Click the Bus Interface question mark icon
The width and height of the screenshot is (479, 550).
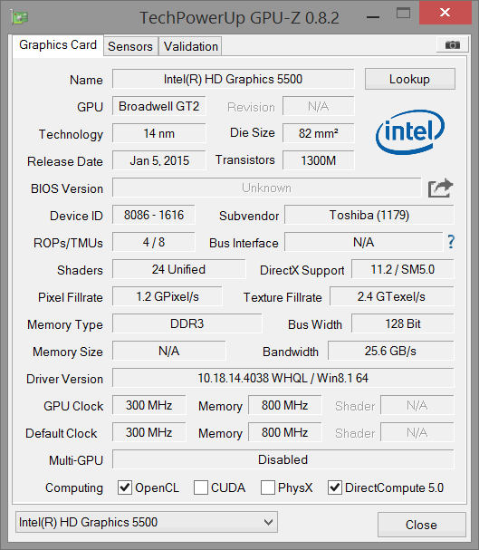(451, 242)
